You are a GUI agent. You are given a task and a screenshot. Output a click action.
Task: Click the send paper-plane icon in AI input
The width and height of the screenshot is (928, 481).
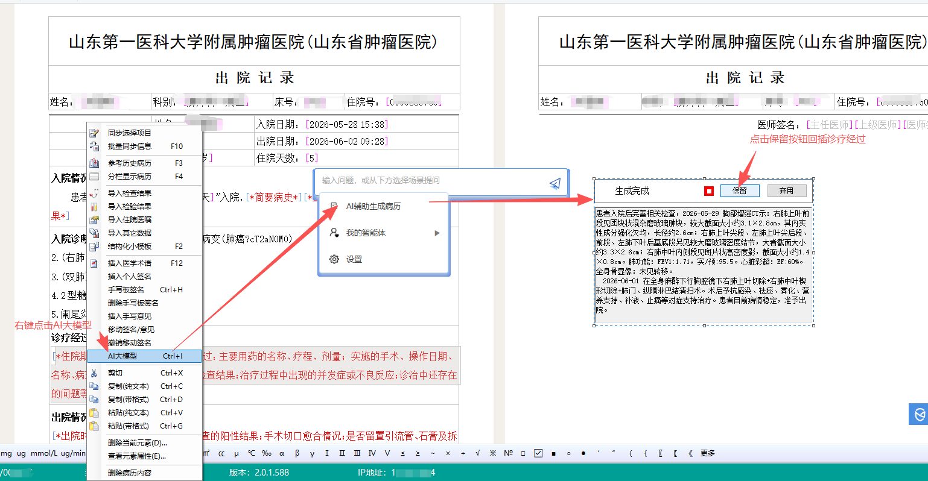click(555, 183)
